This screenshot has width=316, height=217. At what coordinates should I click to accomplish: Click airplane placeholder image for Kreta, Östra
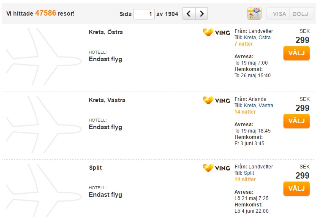[x=44, y=57]
